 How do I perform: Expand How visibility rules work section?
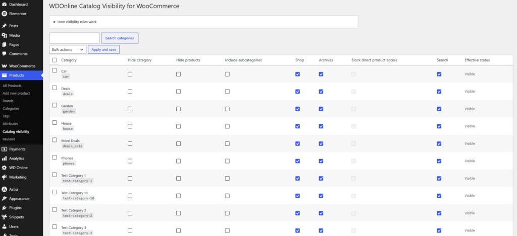click(x=75, y=22)
